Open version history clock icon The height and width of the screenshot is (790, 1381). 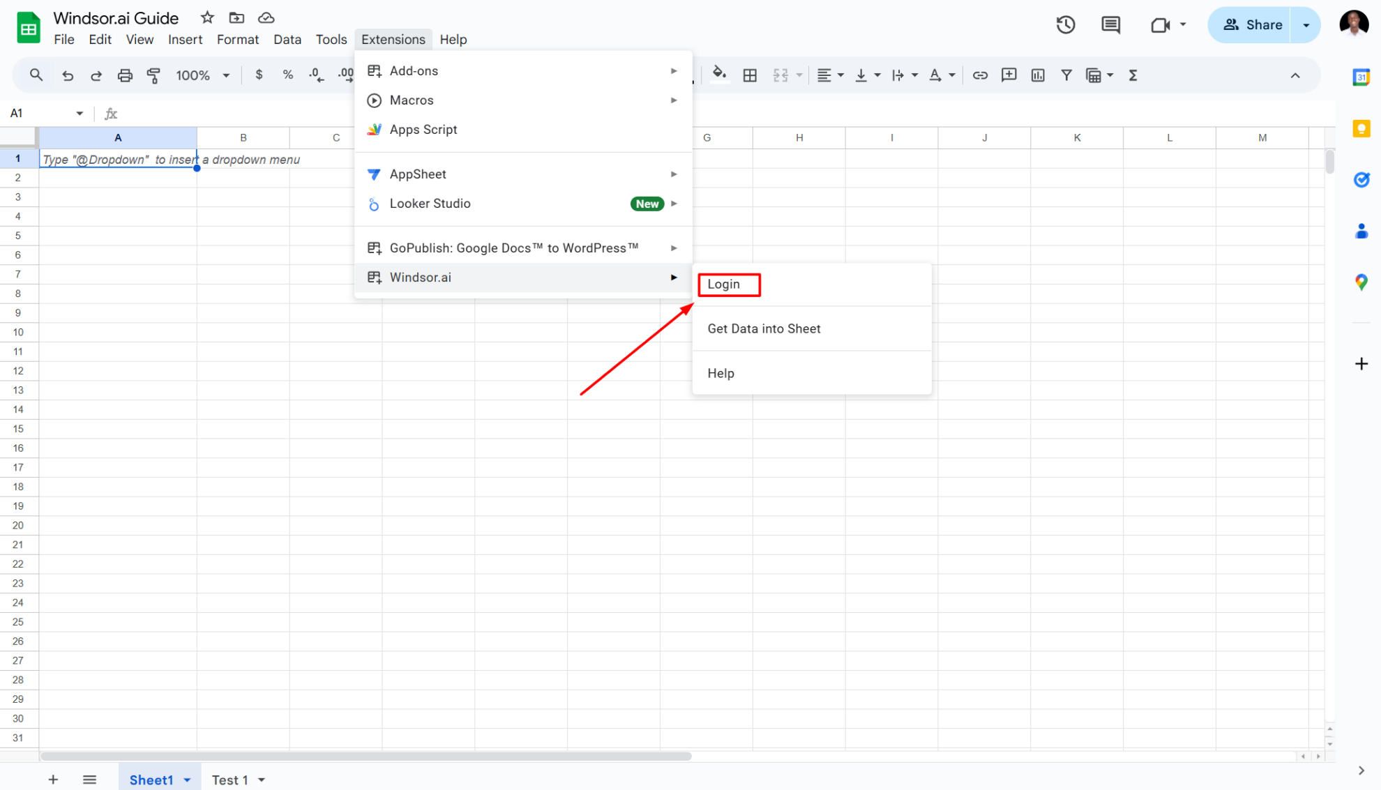pos(1065,25)
